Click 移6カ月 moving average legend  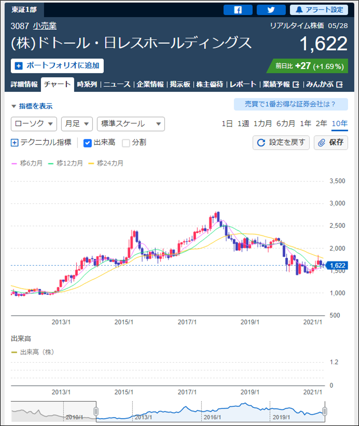click(x=27, y=163)
